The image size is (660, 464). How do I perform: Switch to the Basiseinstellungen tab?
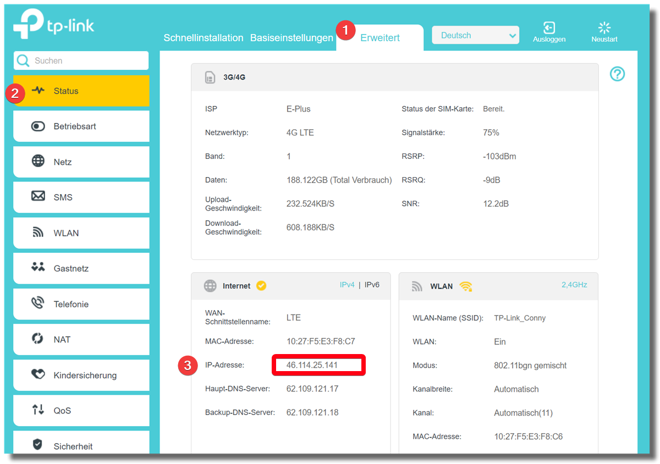click(291, 38)
